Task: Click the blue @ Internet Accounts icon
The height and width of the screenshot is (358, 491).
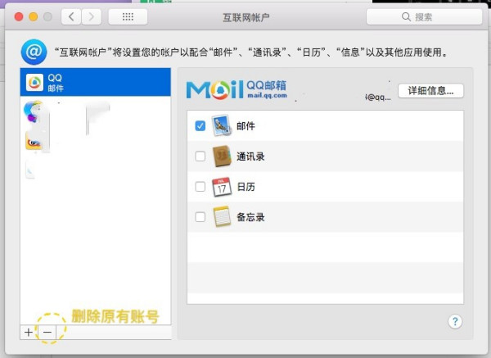Action: [33, 52]
